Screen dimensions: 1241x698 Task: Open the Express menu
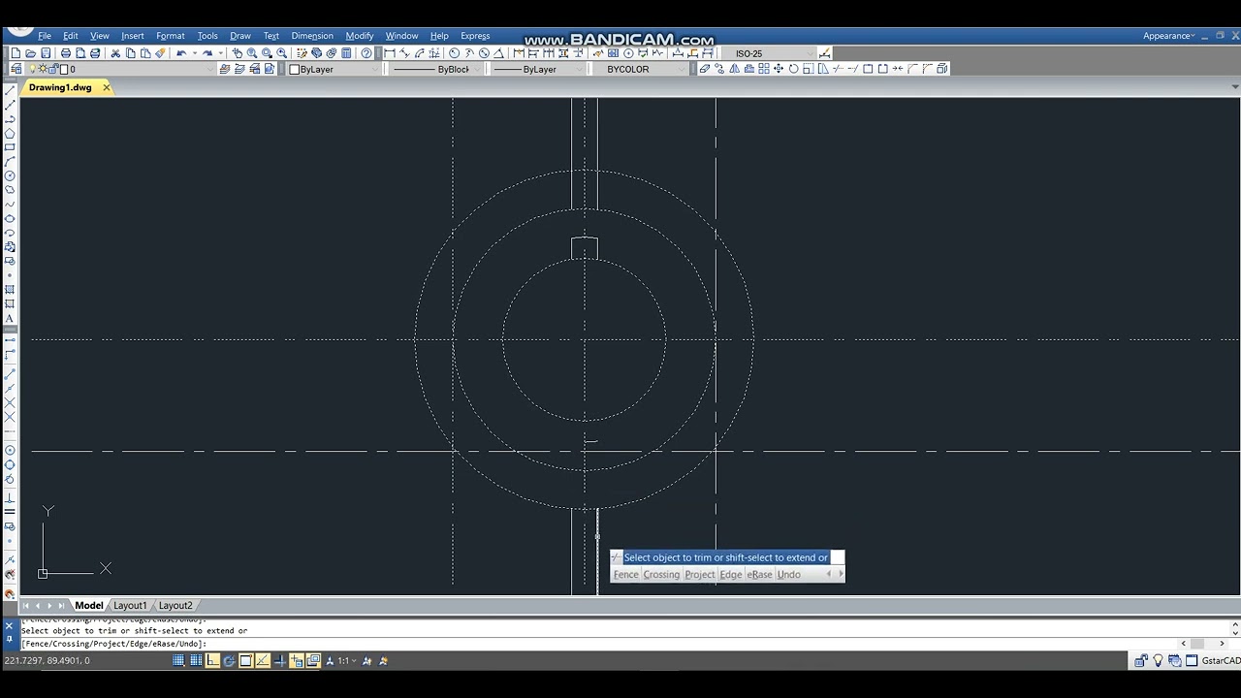point(475,36)
